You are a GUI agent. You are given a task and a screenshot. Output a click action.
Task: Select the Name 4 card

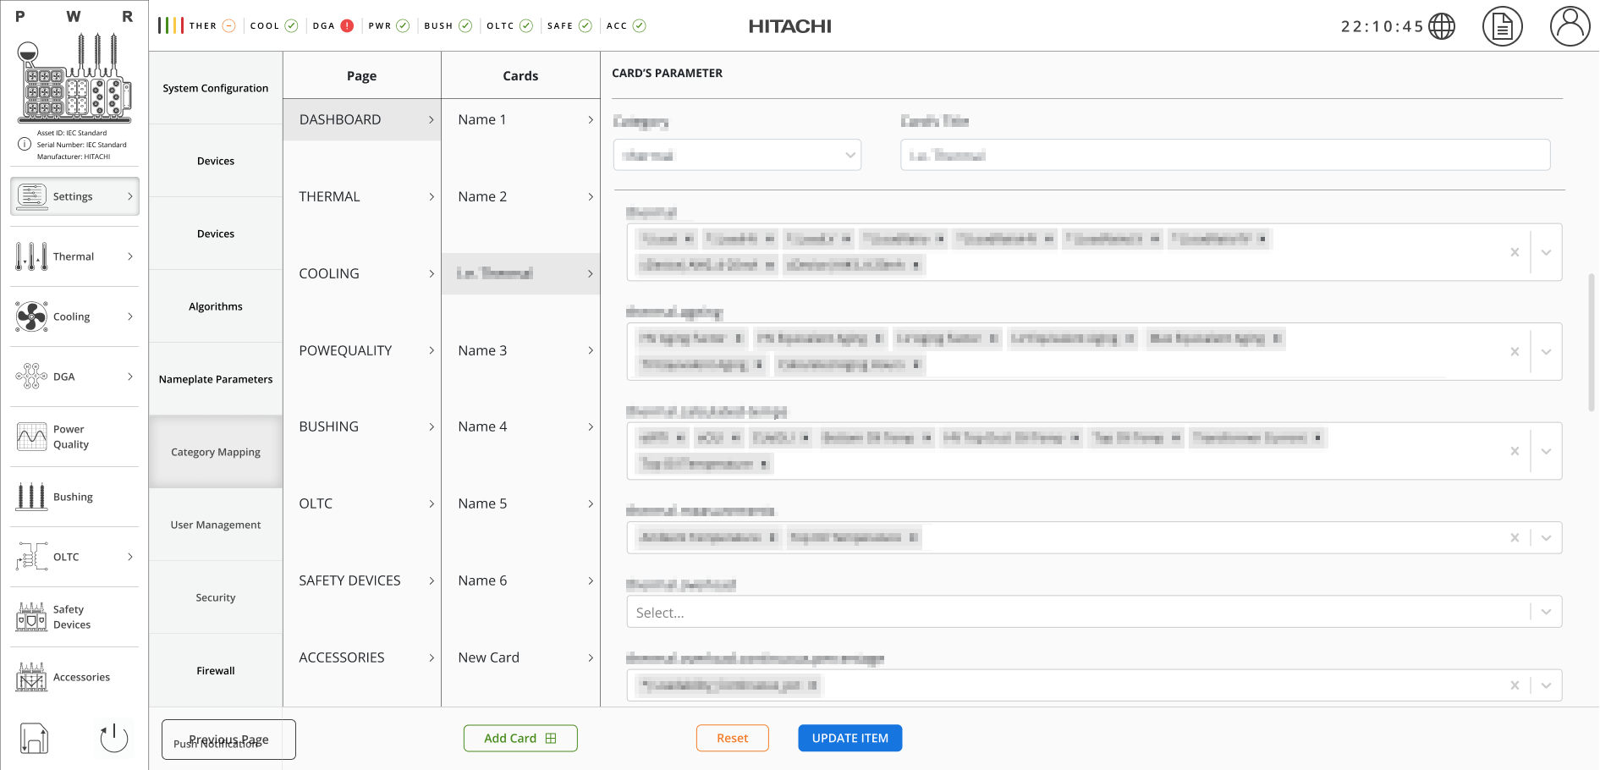pos(521,426)
